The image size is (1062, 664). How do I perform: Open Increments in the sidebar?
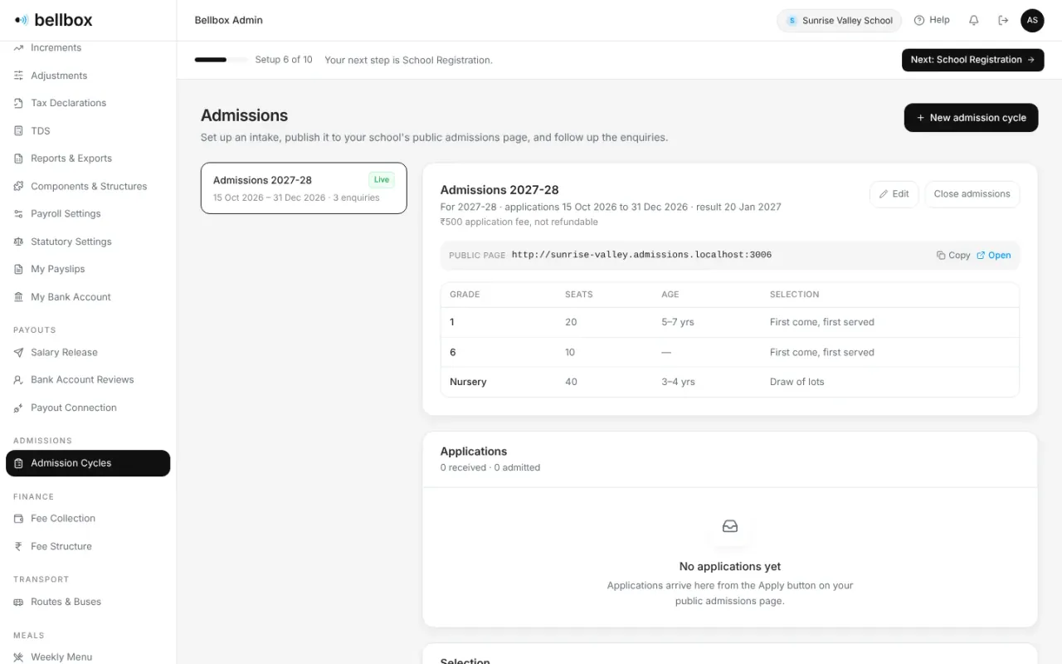88,48
